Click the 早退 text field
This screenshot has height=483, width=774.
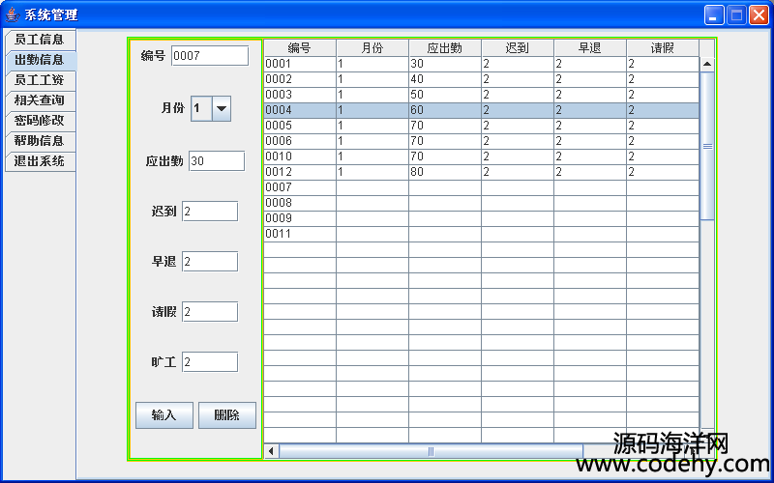[210, 262]
